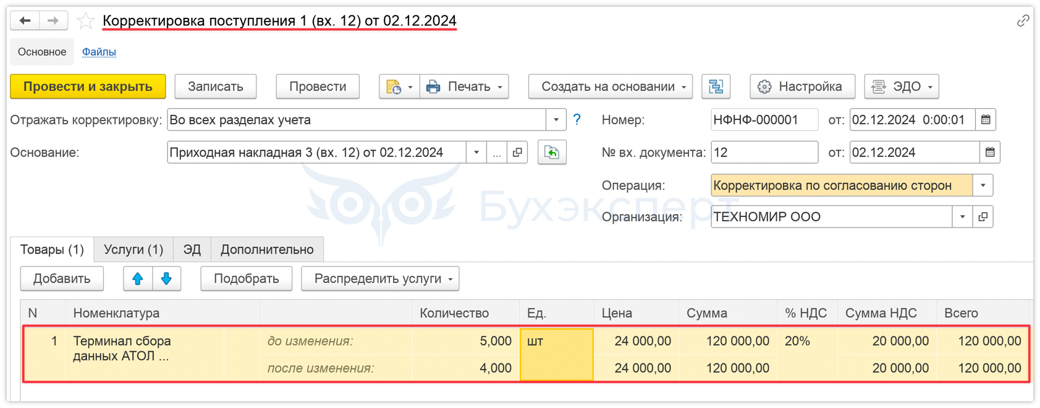The height and width of the screenshot is (408, 1040).
Task: Show related documents structure icon
Action: click(x=716, y=87)
